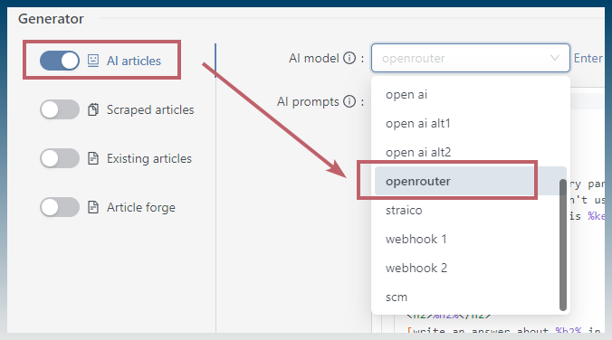Select scm in the model list
The image size is (612, 340).
[x=467, y=297]
